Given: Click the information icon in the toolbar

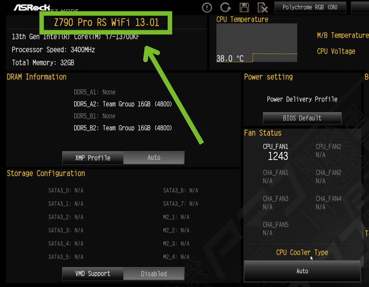Looking at the screenshot, I should pyautogui.click(x=206, y=7).
